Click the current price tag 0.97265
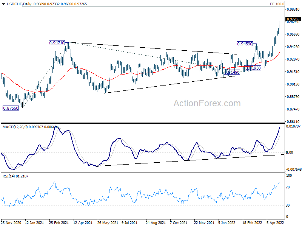This screenshot has height=227, width=302. (293, 19)
